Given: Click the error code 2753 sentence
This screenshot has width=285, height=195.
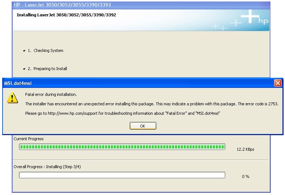Looking at the screenshot, I should 152,104.
